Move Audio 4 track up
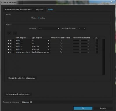116x111 pixels. tap(8, 49)
